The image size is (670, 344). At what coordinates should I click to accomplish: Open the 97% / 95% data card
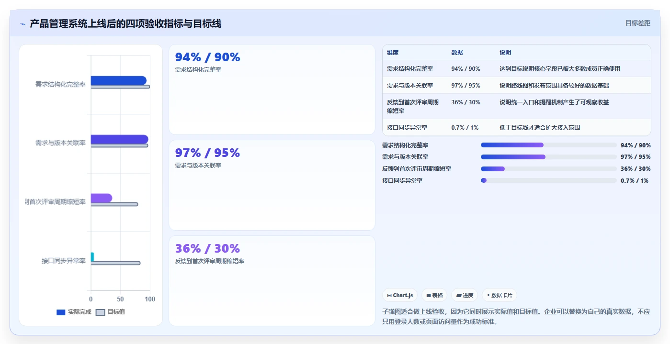pos(272,185)
